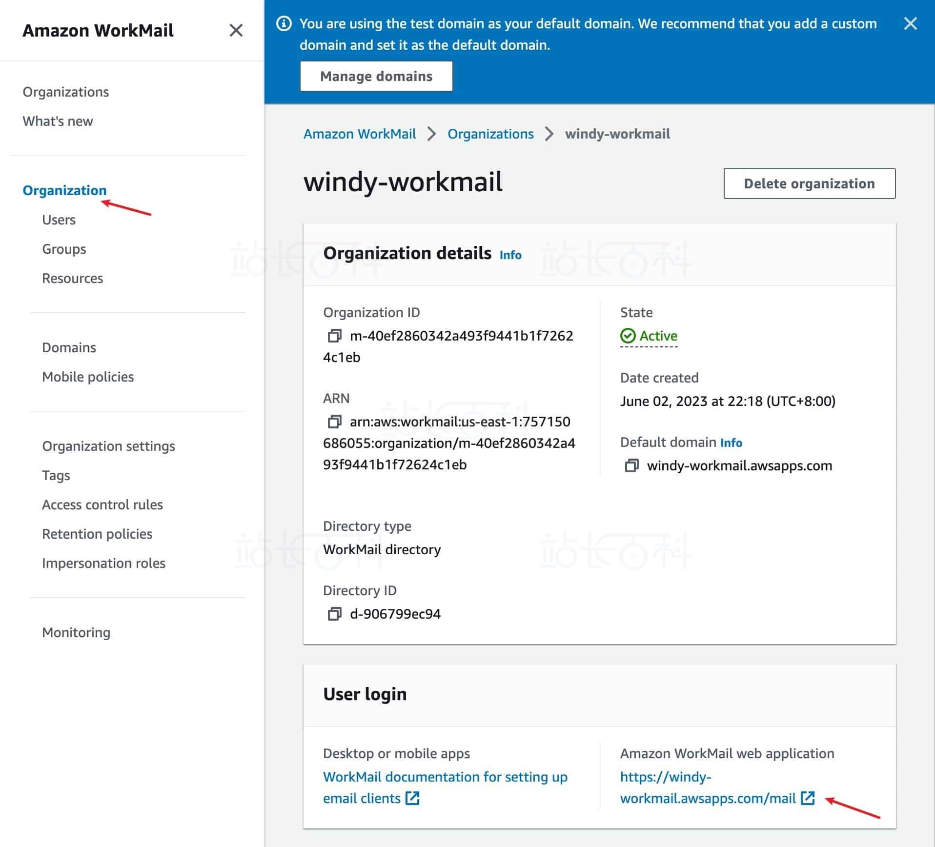Go to Amazon WorkMail breadcrumb link
The width and height of the screenshot is (935, 847).
click(x=360, y=134)
